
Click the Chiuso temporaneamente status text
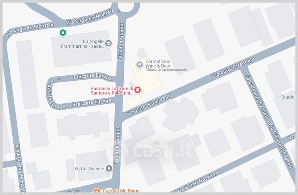pyautogui.click(x=166, y=70)
